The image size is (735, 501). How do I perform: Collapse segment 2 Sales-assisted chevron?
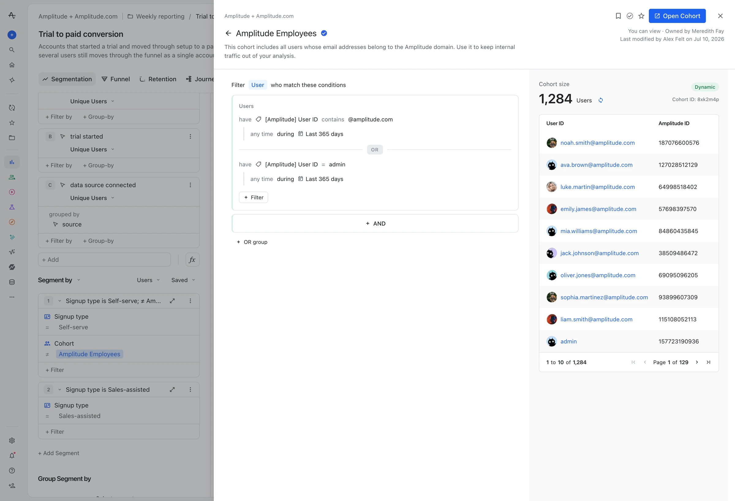59,389
